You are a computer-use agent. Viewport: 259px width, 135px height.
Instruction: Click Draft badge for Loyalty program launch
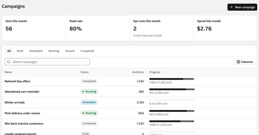point(85,133)
